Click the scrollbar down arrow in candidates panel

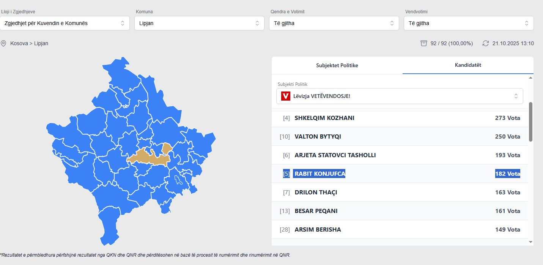pos(530,242)
